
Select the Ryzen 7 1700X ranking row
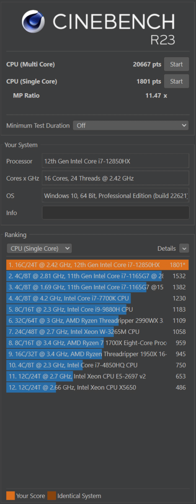tap(98, 343)
